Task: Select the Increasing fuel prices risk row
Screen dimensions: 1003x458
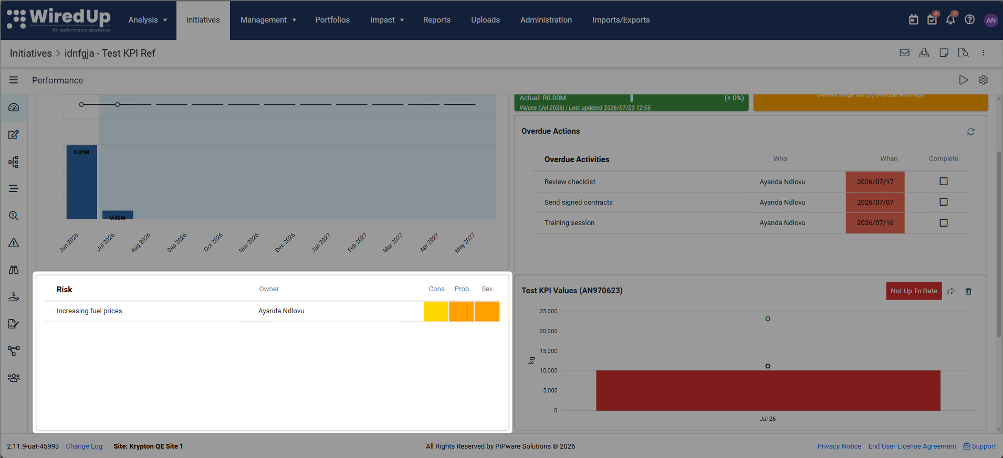Action: tap(273, 311)
